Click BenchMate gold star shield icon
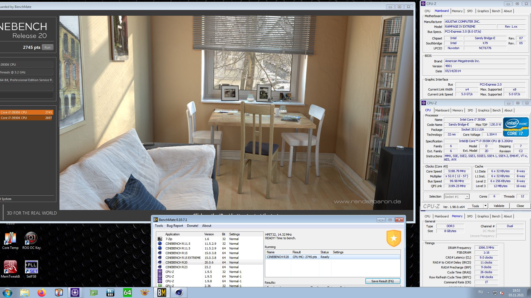The width and height of the screenshot is (531, 298). point(394,238)
